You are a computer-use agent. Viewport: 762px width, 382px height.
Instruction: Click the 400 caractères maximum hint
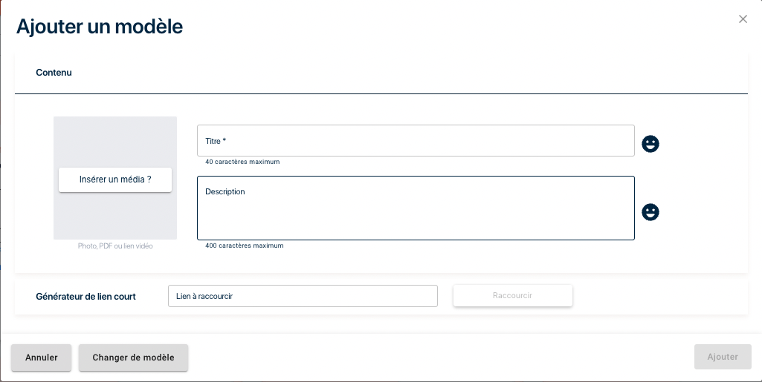coord(245,246)
